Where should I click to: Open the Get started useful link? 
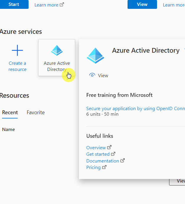coord(98,154)
